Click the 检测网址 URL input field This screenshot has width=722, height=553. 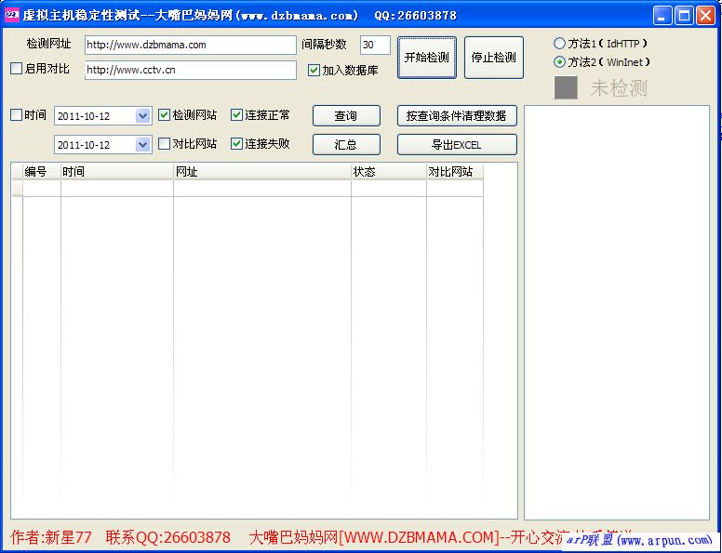(x=190, y=45)
